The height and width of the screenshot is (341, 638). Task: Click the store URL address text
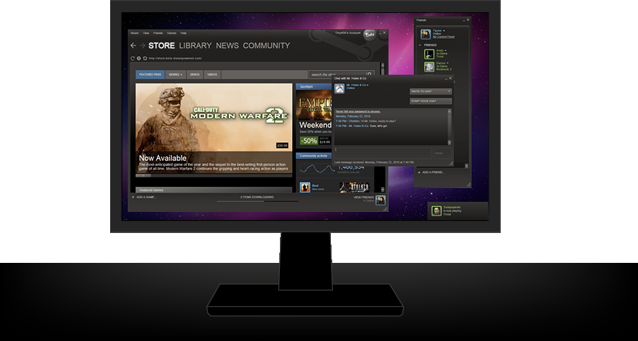tap(175, 58)
